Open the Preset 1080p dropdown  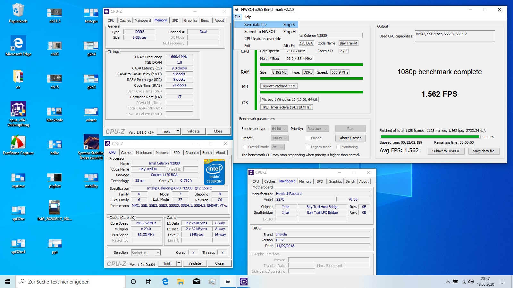(279, 138)
